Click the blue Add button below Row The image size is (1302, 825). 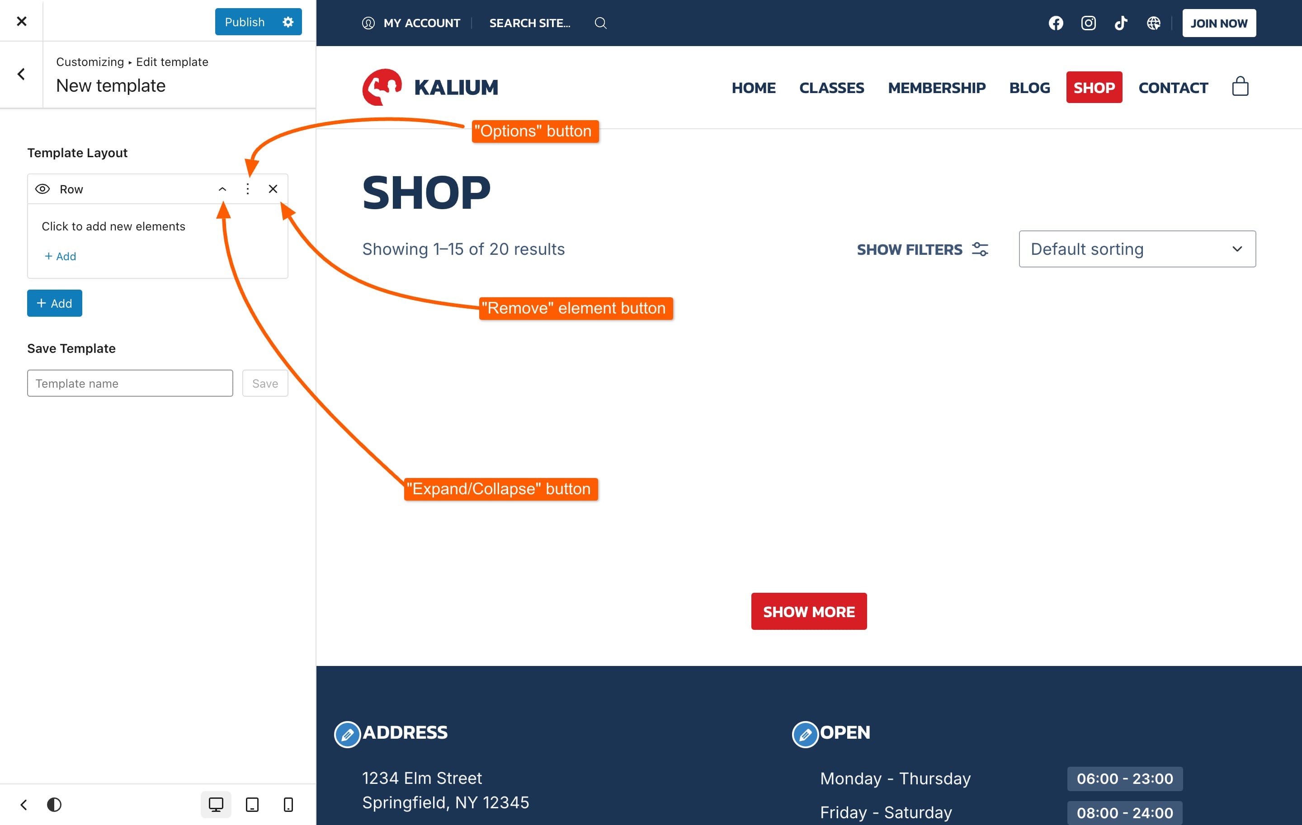coord(55,303)
